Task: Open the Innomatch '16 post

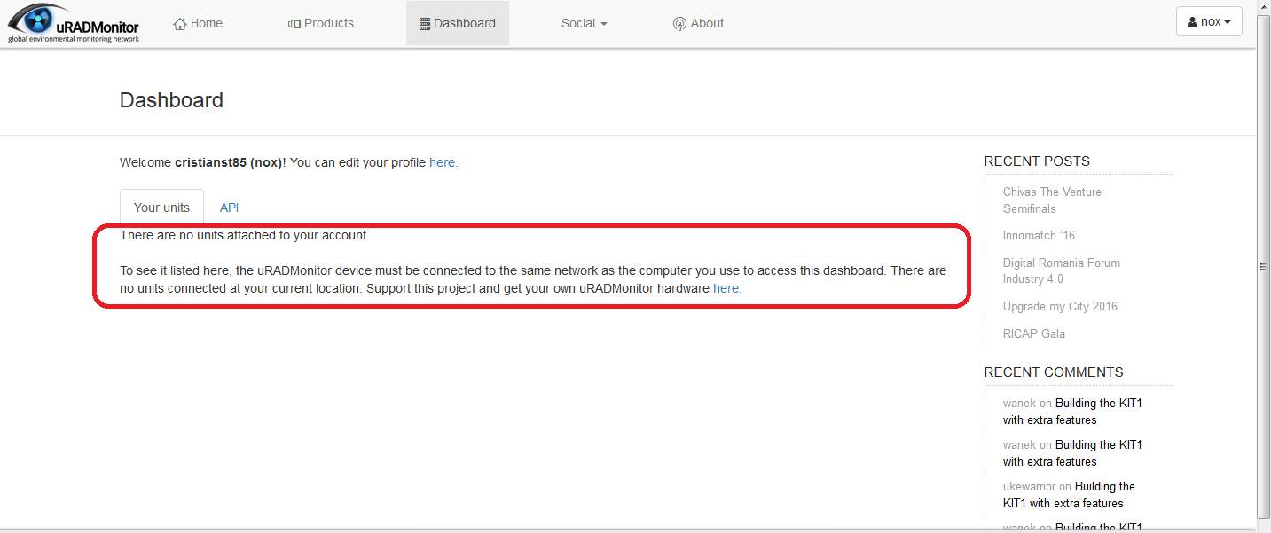Action: click(1039, 235)
